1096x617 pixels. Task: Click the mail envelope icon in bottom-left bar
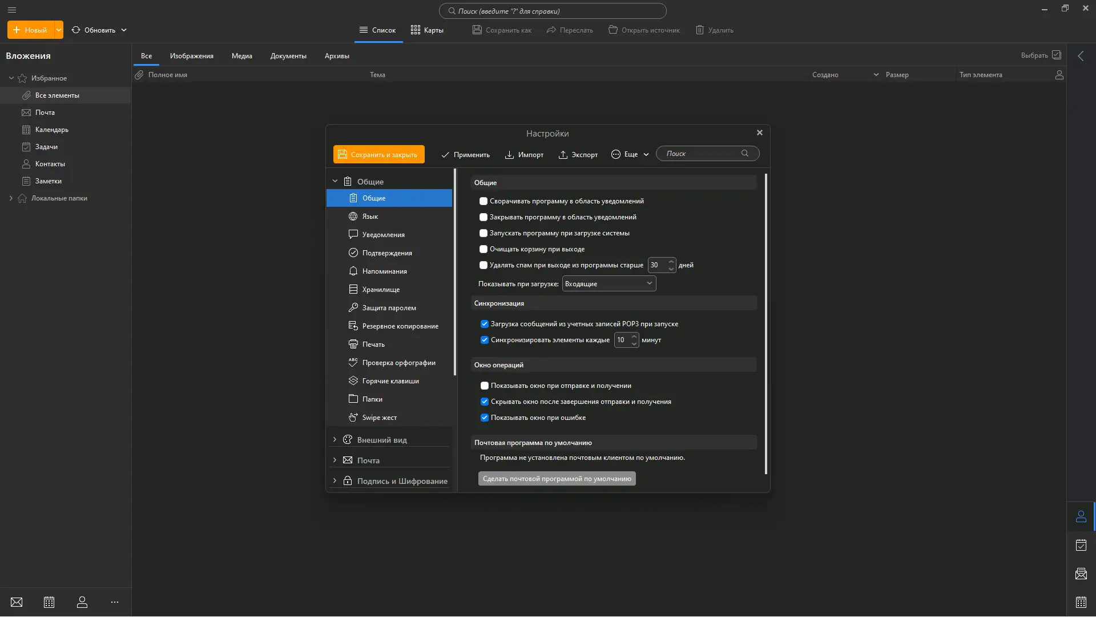(x=17, y=602)
